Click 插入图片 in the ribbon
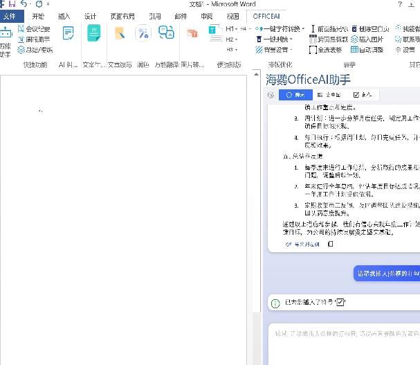420x365 pixels. click(367, 39)
